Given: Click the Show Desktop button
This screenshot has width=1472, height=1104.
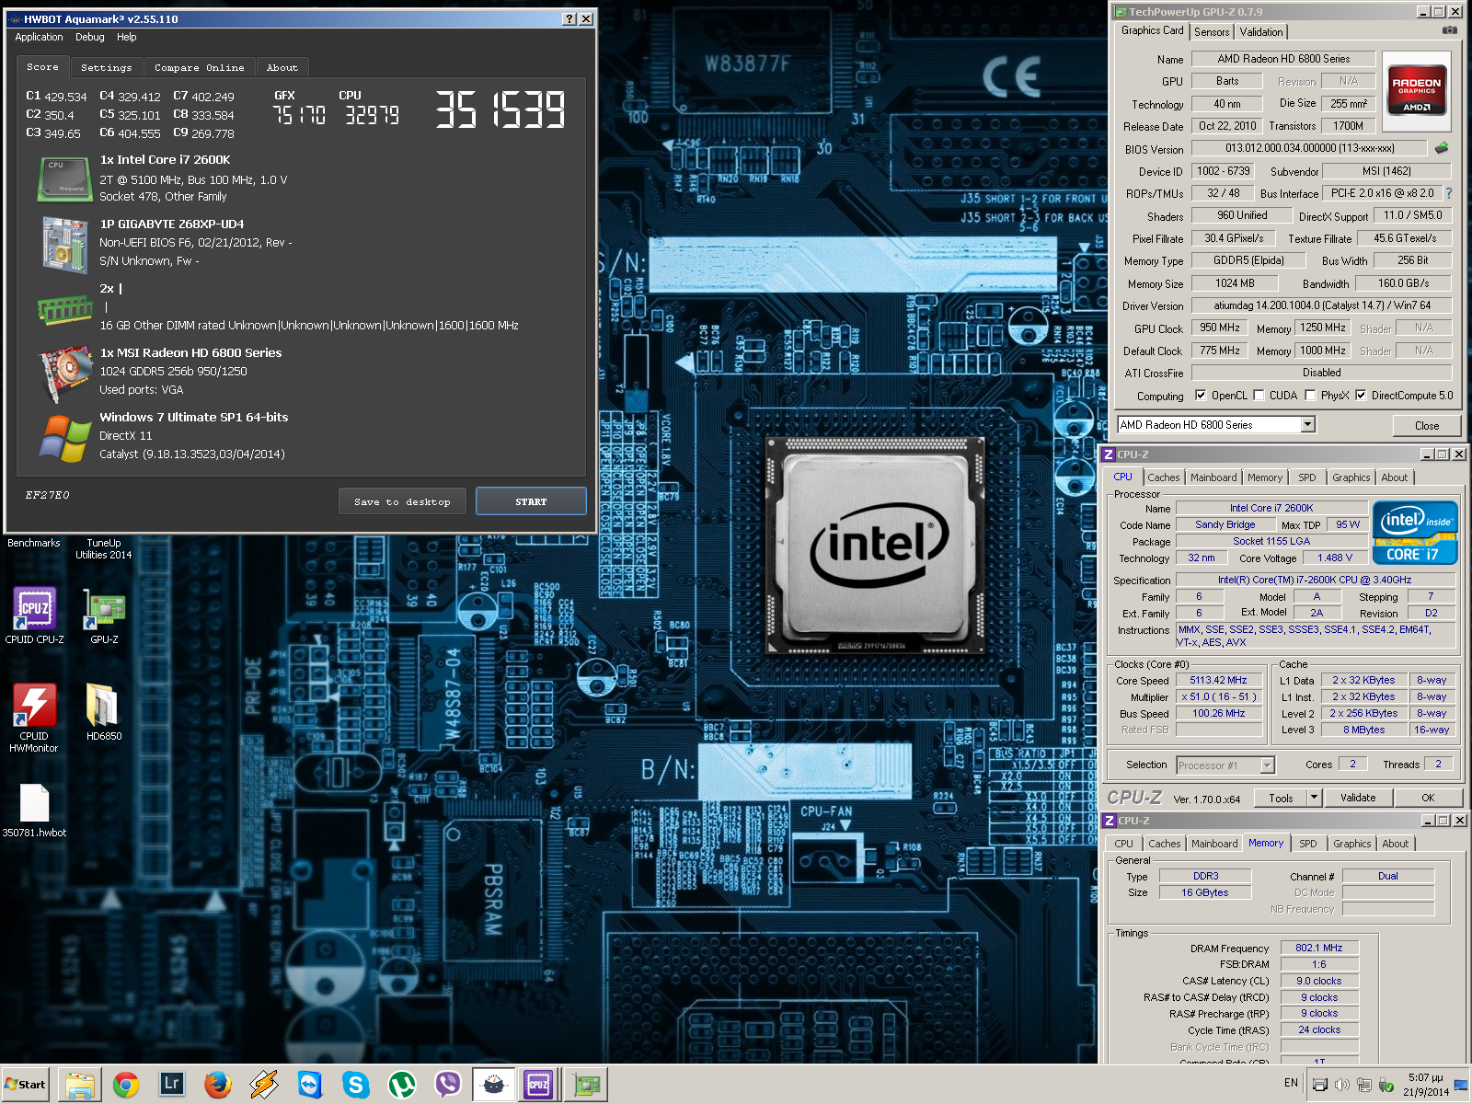Looking at the screenshot, I should [1461, 1085].
